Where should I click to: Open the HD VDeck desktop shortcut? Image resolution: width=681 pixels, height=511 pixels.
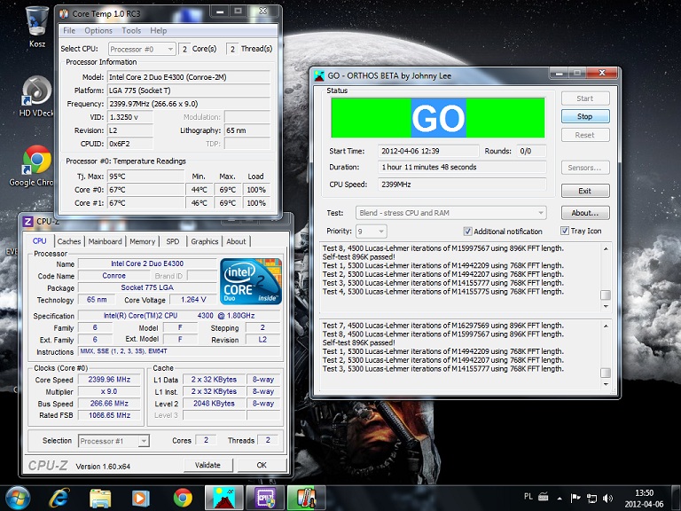37,97
